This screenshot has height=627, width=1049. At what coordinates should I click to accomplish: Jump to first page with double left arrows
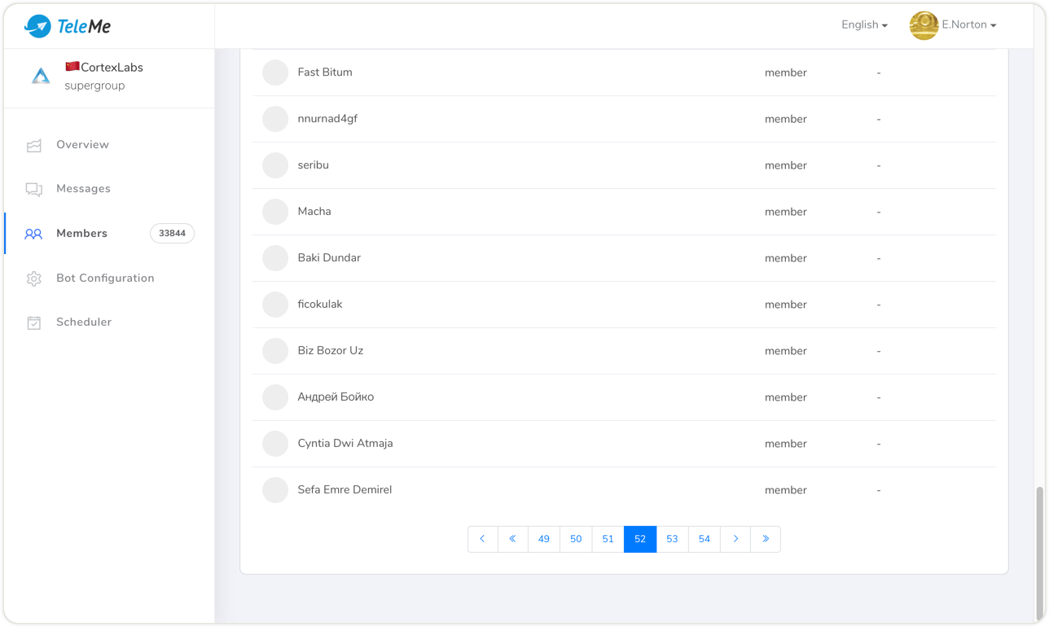513,539
